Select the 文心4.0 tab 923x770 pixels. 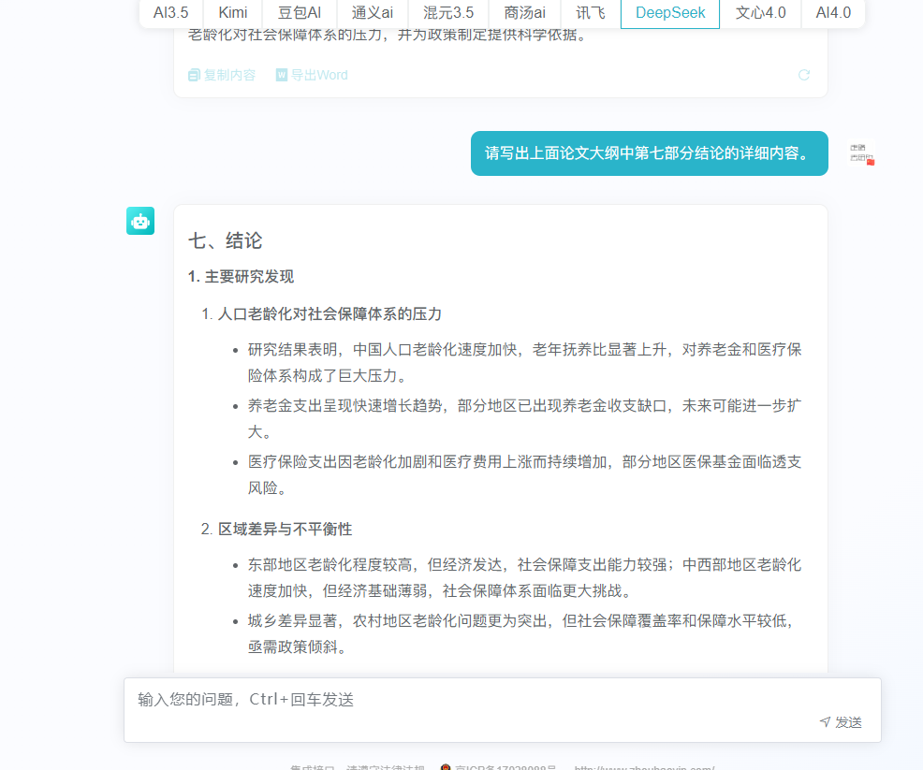[x=760, y=13]
